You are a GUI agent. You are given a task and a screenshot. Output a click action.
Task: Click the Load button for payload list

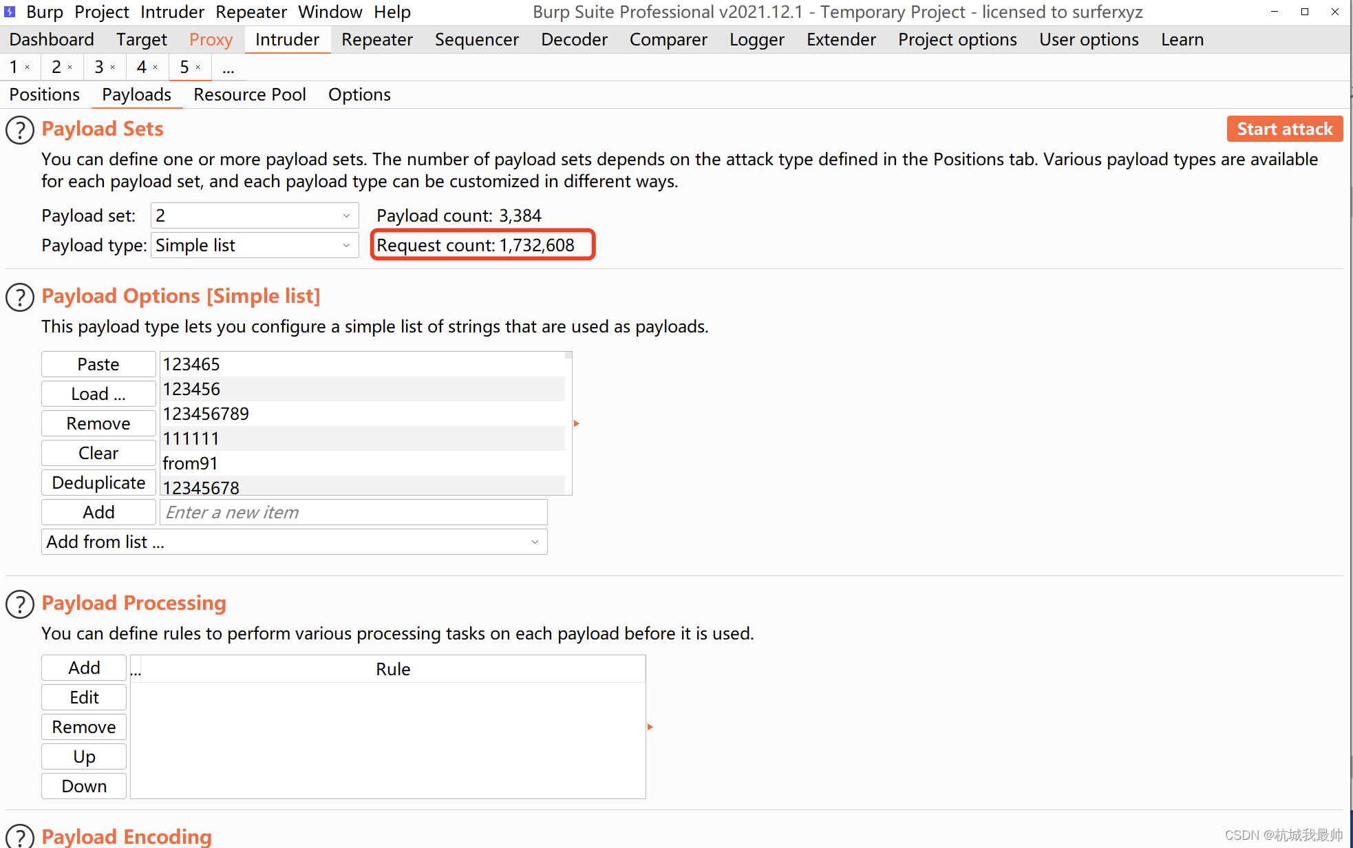(98, 393)
